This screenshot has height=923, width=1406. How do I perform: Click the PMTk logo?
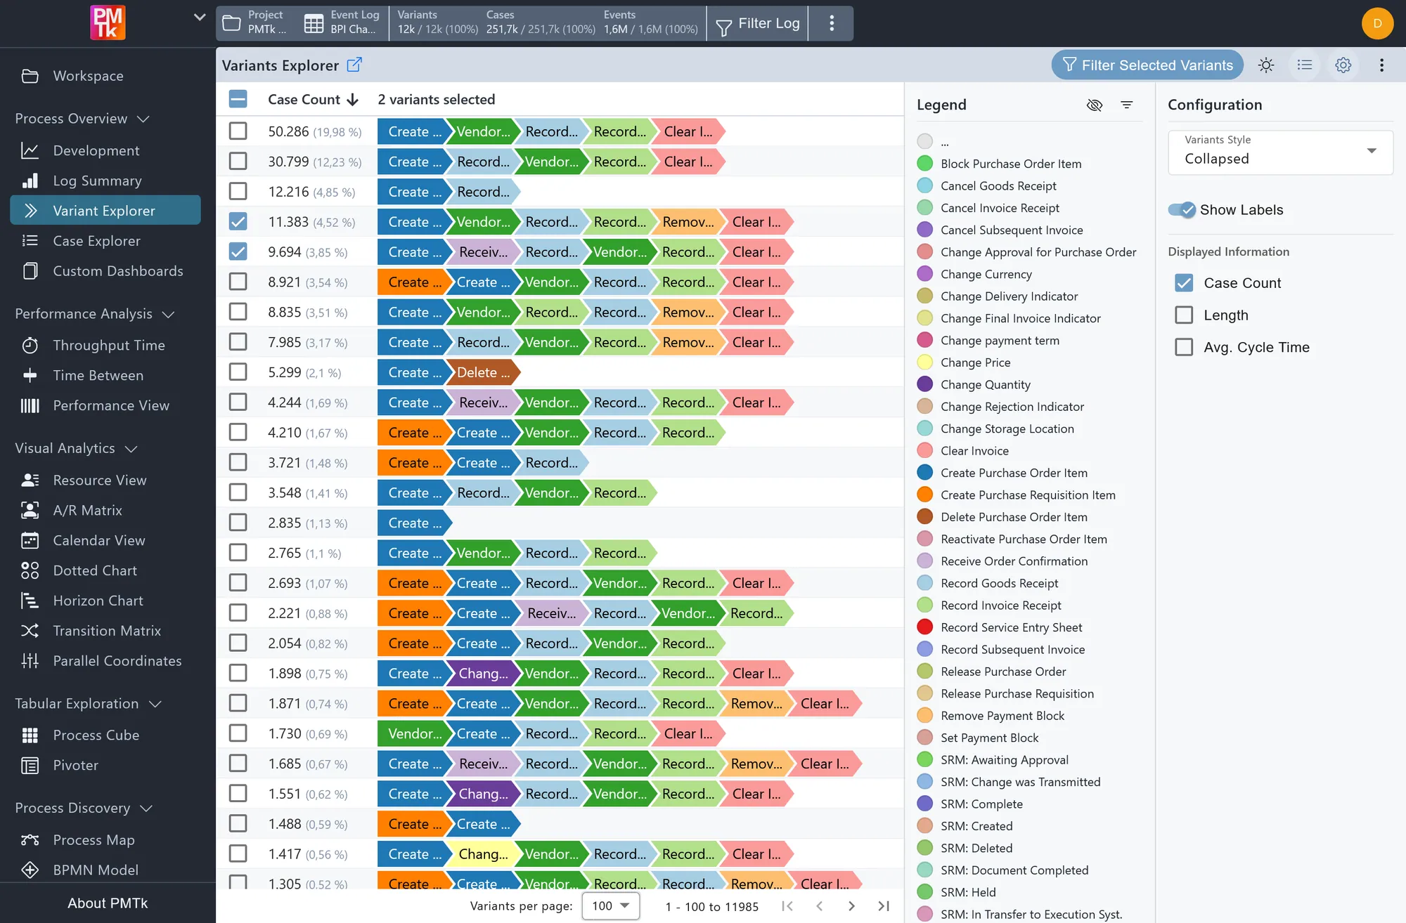tap(108, 22)
